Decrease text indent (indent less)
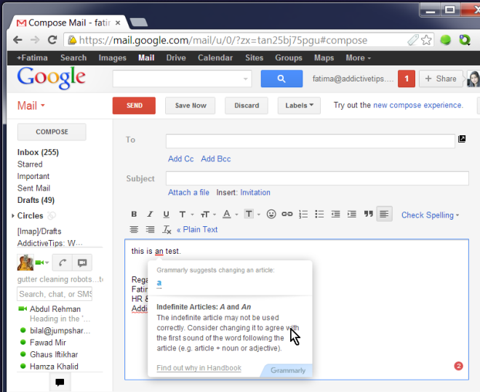Viewport: 480px width, 392px height. click(335, 214)
